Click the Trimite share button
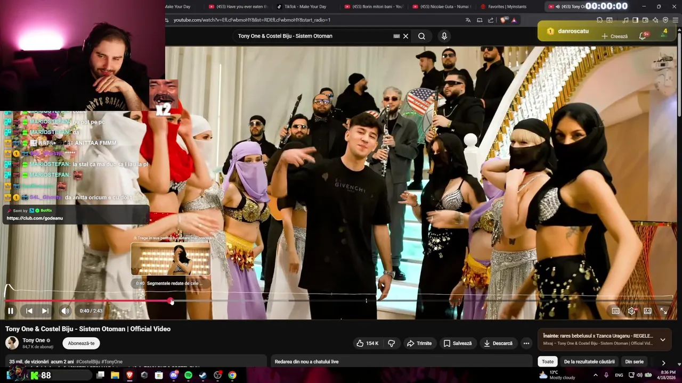The image size is (682, 383). pyautogui.click(x=419, y=343)
